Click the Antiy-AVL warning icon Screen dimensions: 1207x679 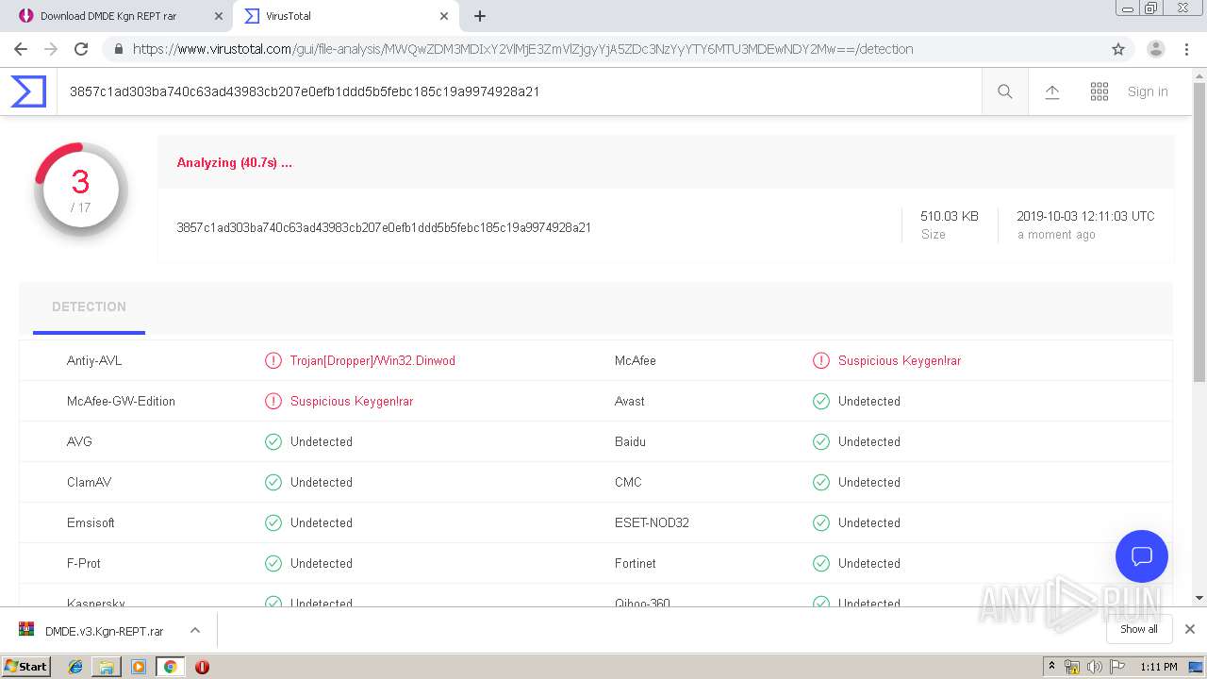[273, 360]
